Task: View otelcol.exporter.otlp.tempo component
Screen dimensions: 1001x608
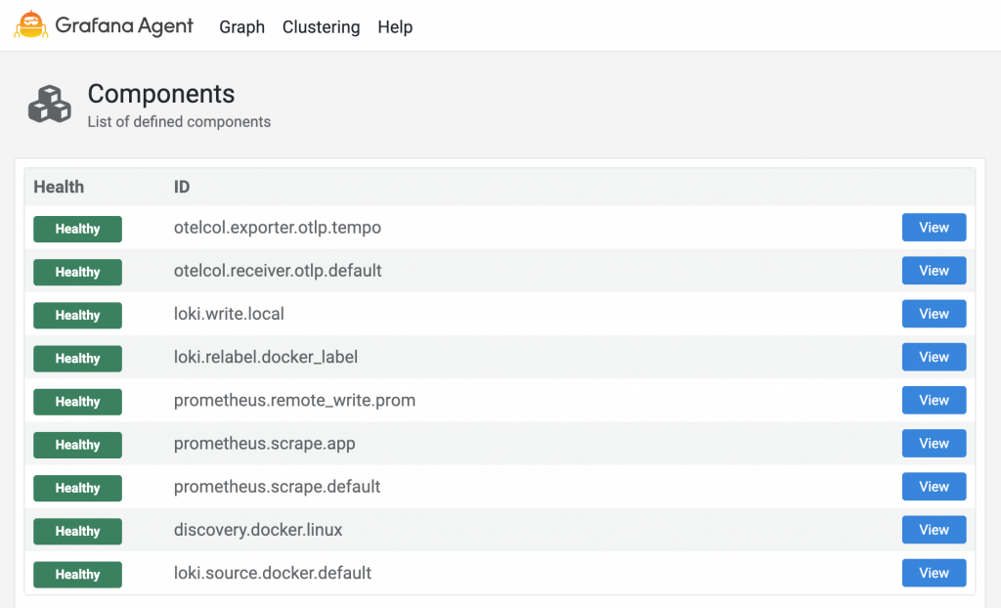Action: point(934,228)
